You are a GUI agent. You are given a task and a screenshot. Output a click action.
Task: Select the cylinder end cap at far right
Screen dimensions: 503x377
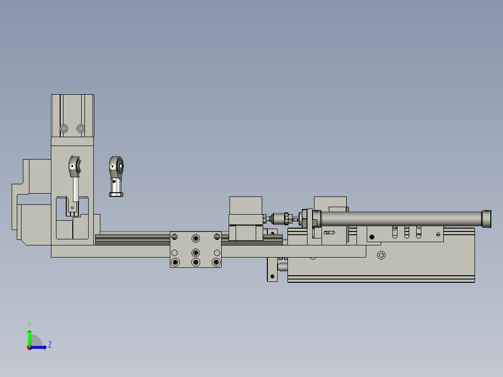(487, 219)
